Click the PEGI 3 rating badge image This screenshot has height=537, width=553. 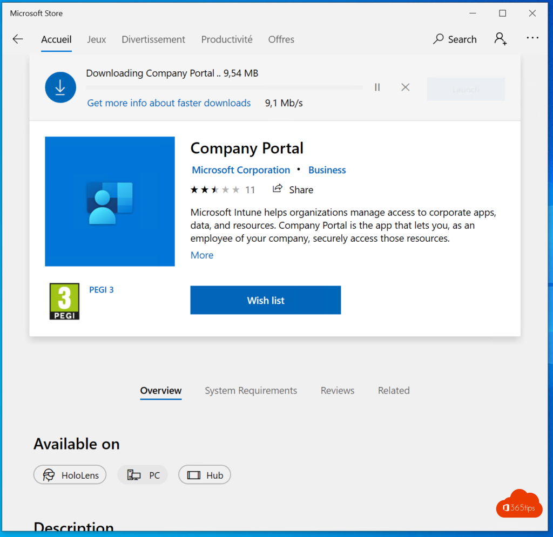point(64,301)
